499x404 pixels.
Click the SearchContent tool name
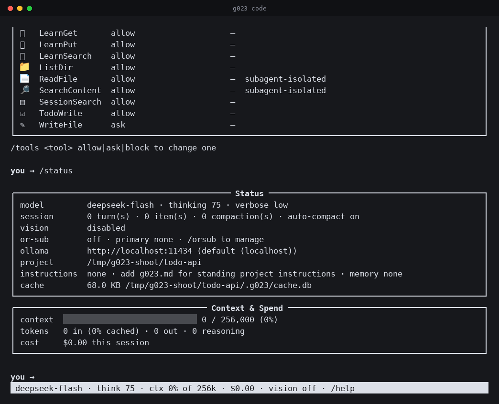[x=70, y=90]
